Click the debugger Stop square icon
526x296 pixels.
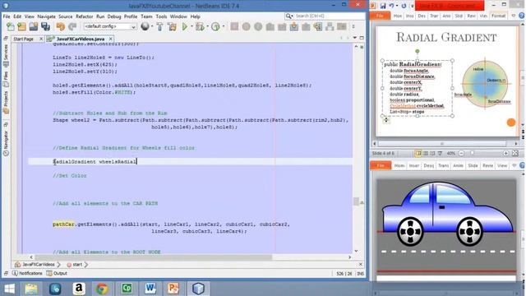(234, 26)
